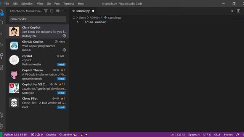Select Python 3.9.6 64-bit interpreter
244x137 pixels.
tap(16, 134)
